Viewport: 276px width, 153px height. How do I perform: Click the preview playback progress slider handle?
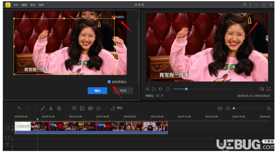click(x=186, y=89)
